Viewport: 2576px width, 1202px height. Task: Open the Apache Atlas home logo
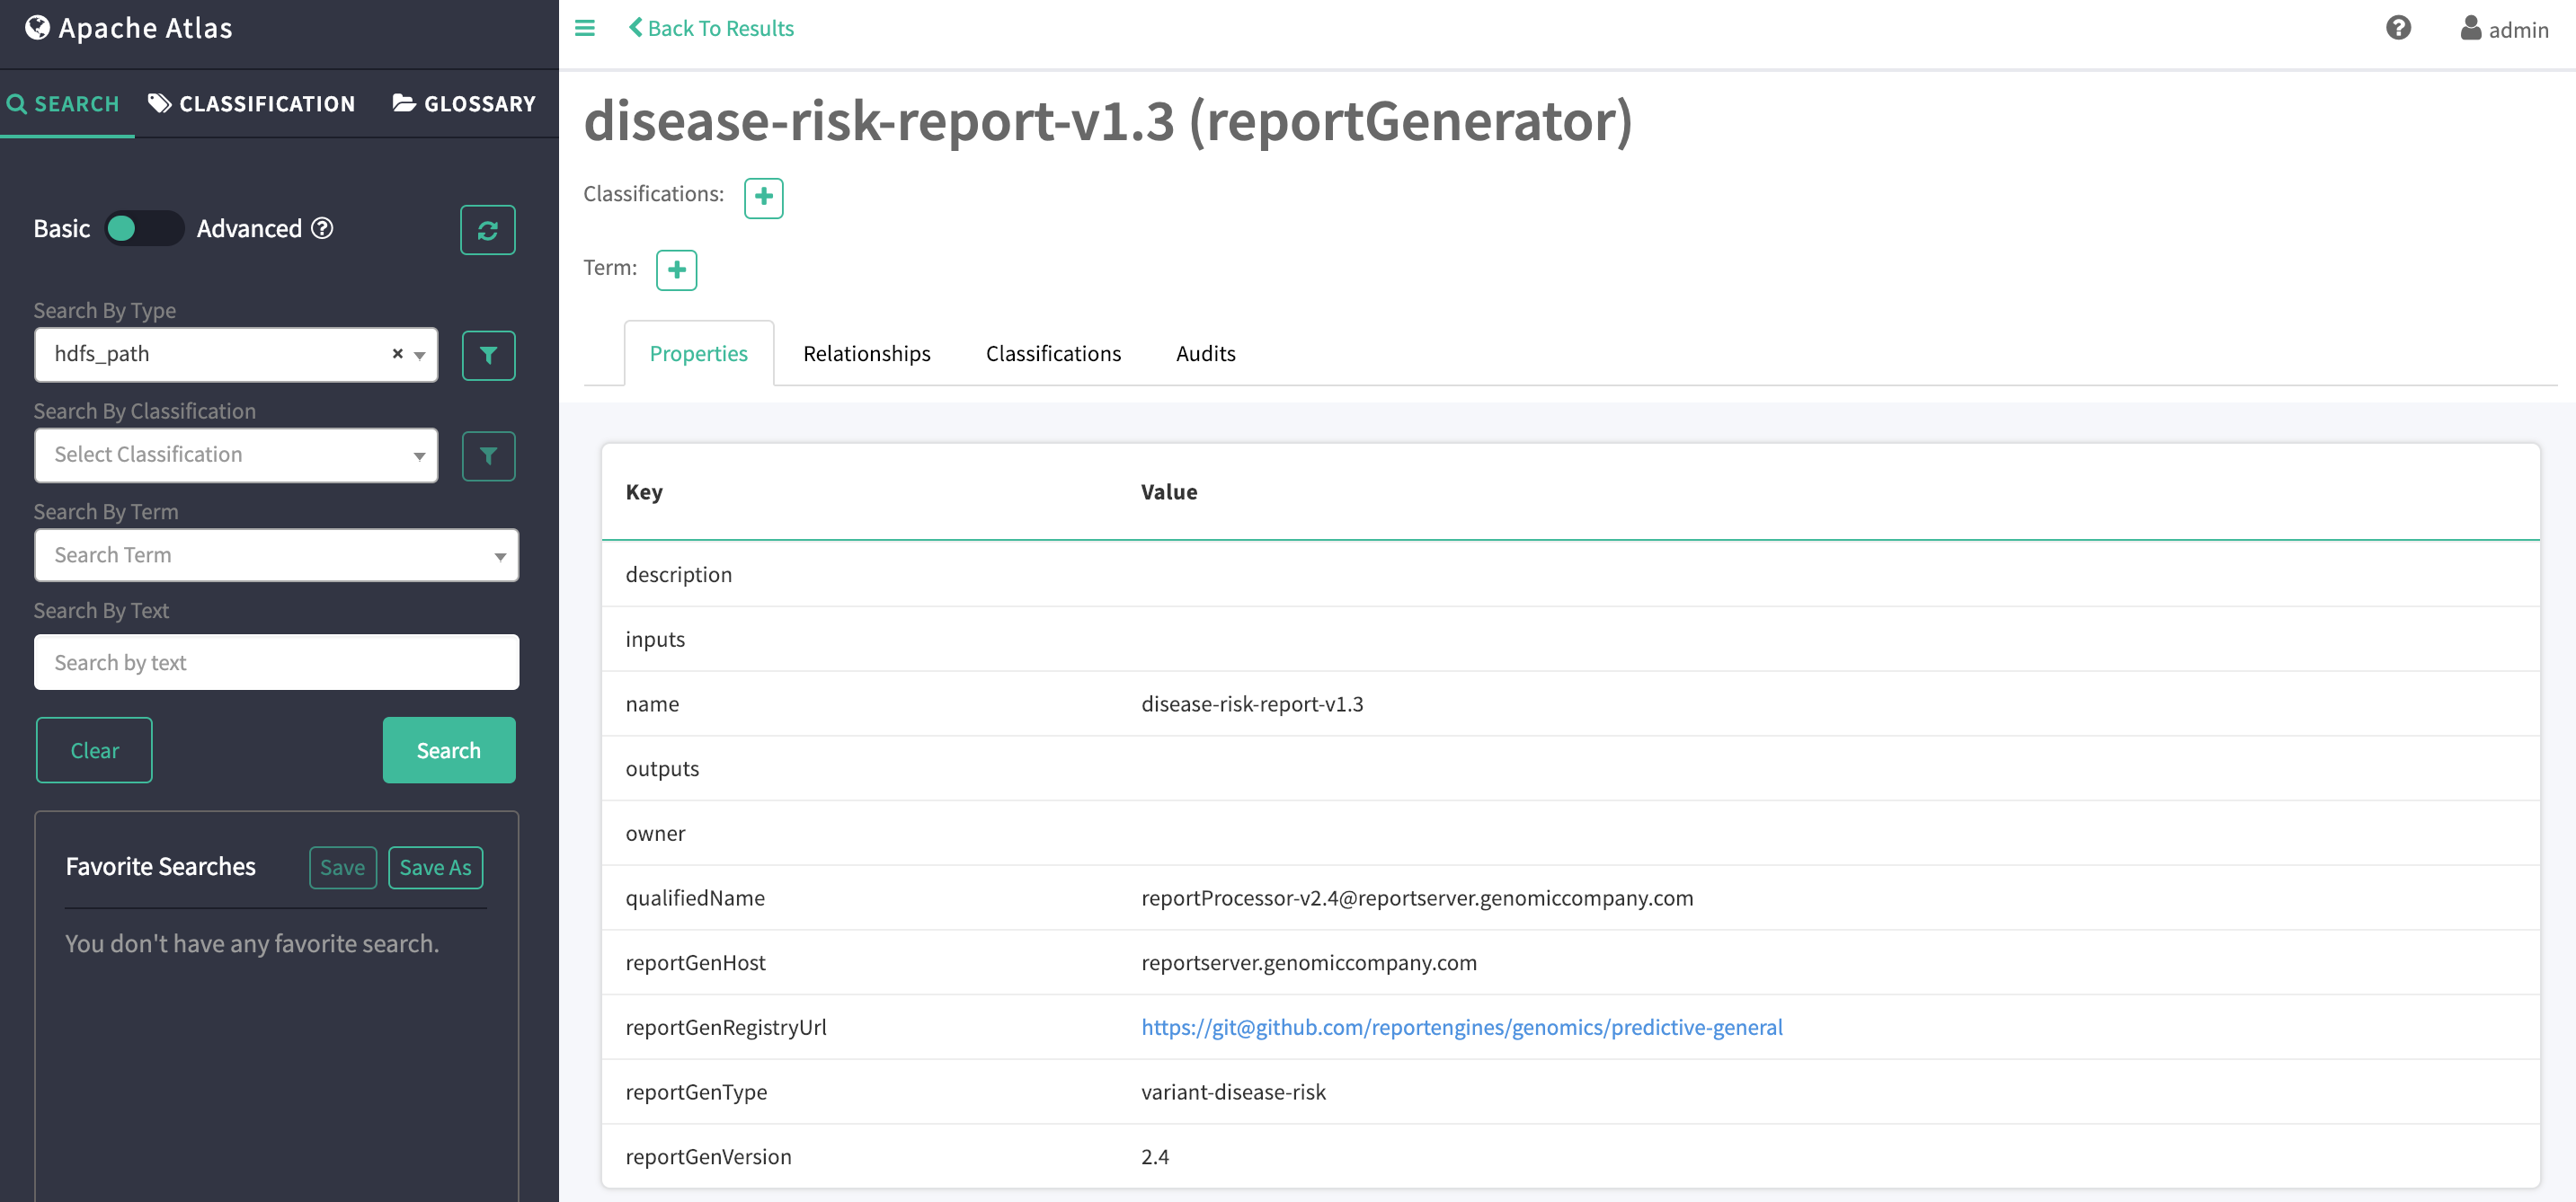[127, 28]
